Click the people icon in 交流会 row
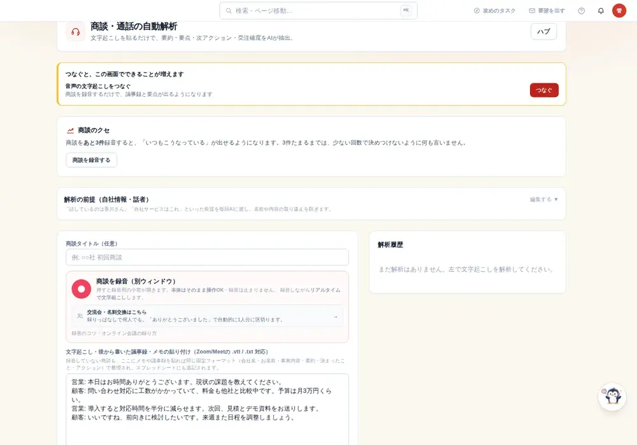The width and height of the screenshot is (637, 445). tap(80, 316)
